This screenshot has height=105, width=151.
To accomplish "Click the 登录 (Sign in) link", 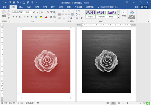I will pyautogui.click(x=136, y=7).
